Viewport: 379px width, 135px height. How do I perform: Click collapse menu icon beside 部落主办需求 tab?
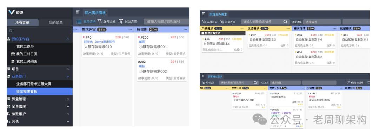pos(204,14)
